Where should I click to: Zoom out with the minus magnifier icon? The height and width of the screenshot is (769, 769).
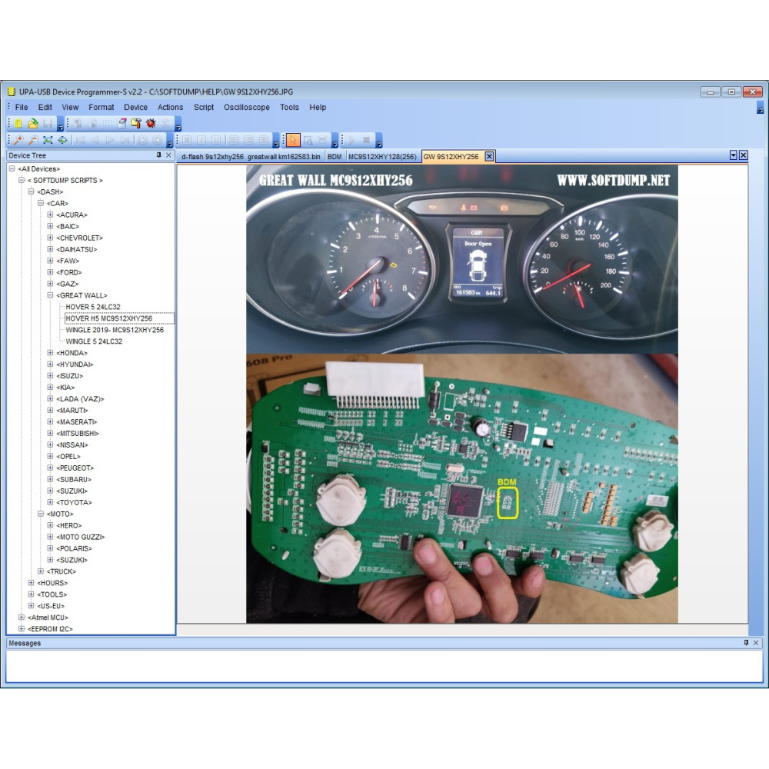tap(33, 140)
